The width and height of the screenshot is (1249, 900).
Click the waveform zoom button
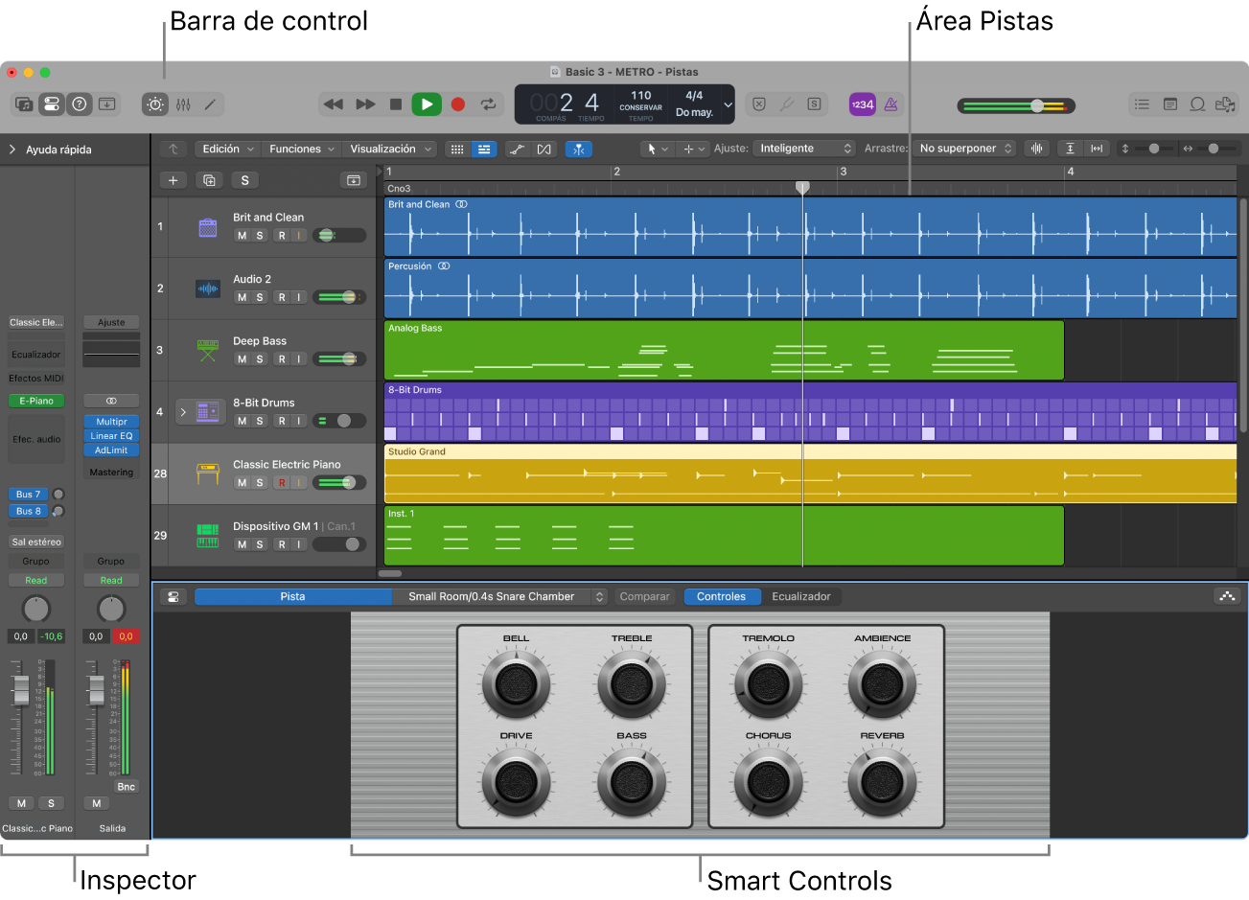tap(1036, 149)
